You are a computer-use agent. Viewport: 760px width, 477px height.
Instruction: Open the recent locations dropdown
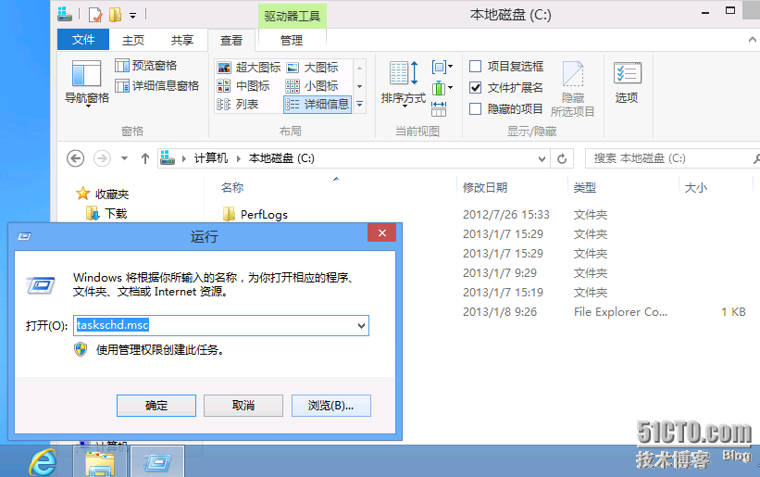[x=125, y=158]
